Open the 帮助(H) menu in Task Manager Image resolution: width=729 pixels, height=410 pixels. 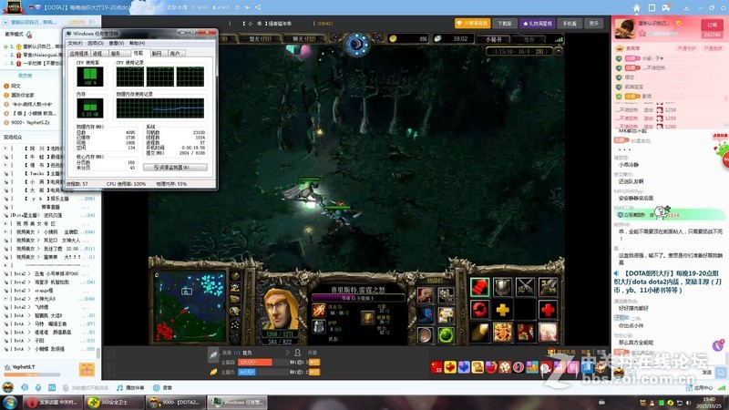pyautogui.click(x=138, y=43)
